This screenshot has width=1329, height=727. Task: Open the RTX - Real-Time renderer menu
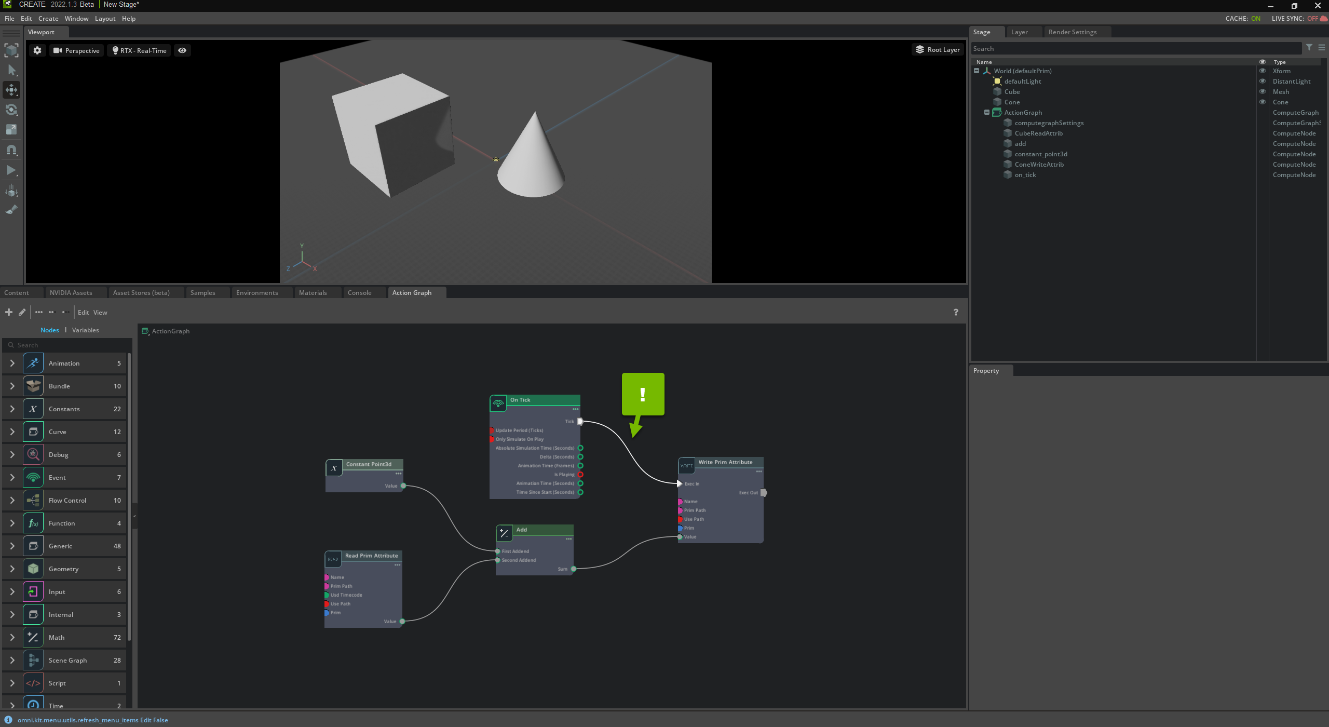click(x=139, y=50)
